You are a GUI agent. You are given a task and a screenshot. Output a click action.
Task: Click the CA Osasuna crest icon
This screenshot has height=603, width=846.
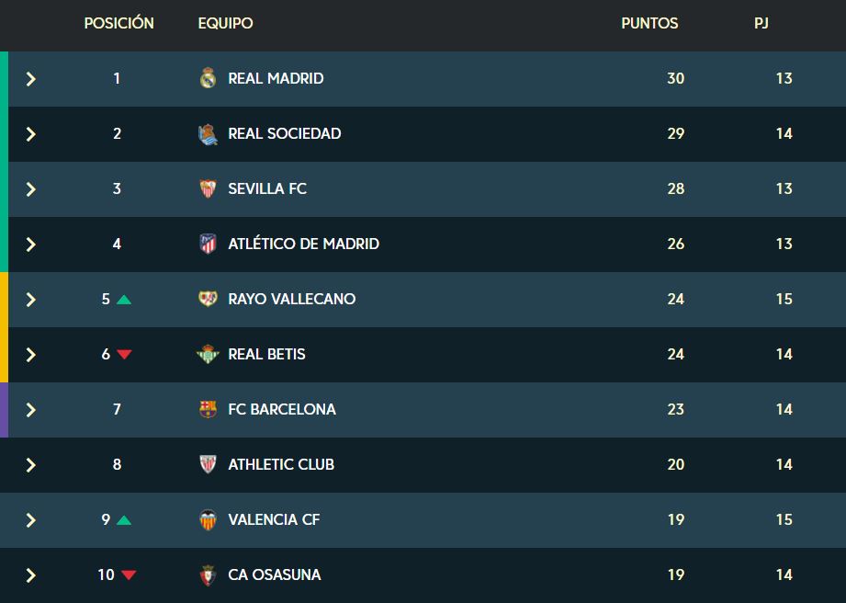[208, 575]
